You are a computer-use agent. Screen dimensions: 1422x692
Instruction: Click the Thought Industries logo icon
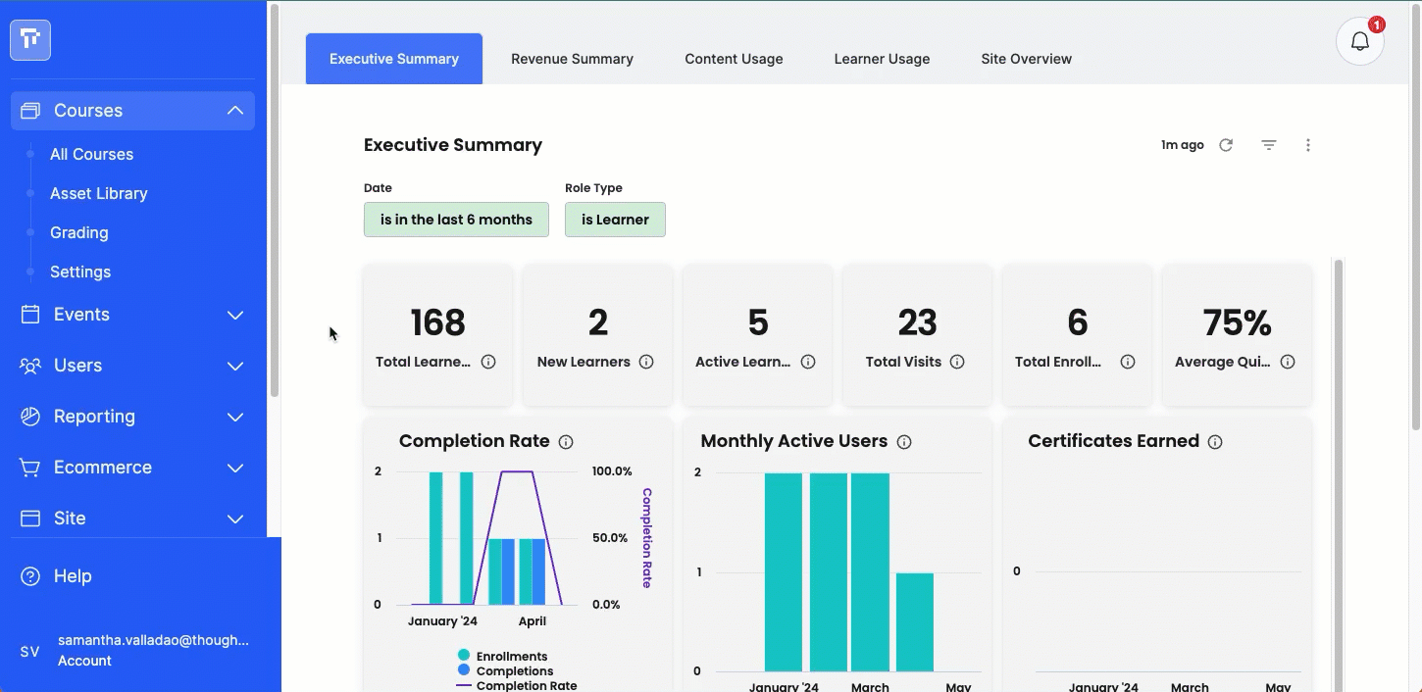click(30, 40)
